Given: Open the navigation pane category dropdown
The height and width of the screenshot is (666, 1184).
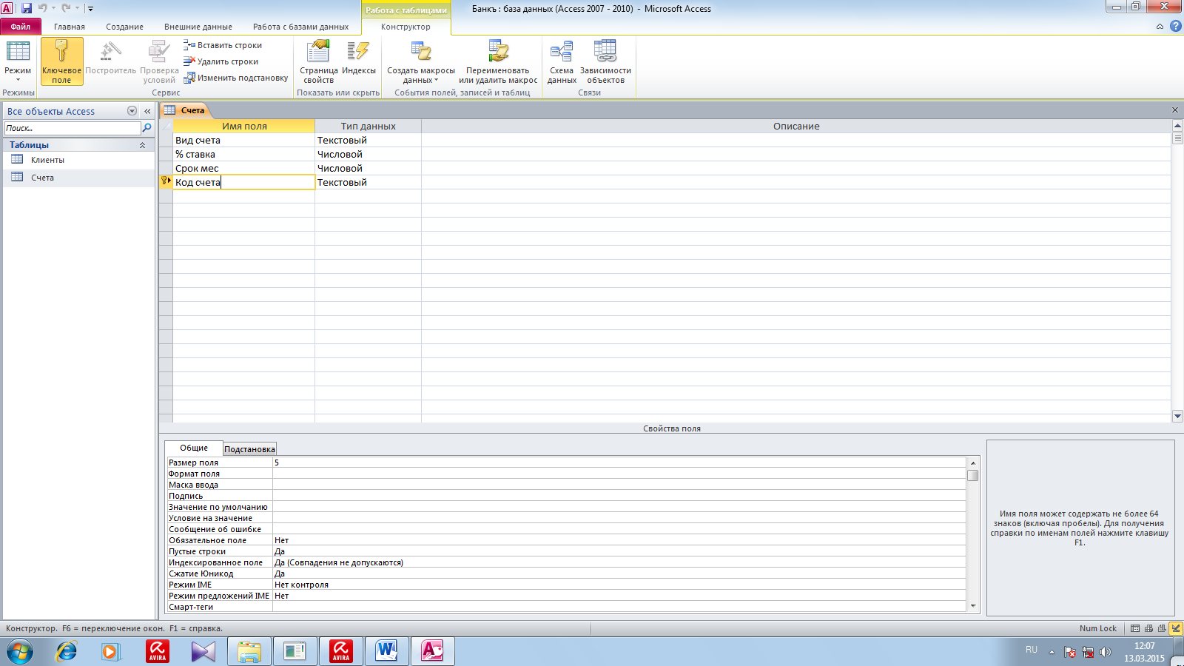Looking at the screenshot, I should point(132,111).
